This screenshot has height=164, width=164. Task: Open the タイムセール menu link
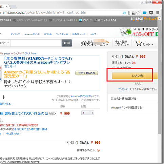62,34
